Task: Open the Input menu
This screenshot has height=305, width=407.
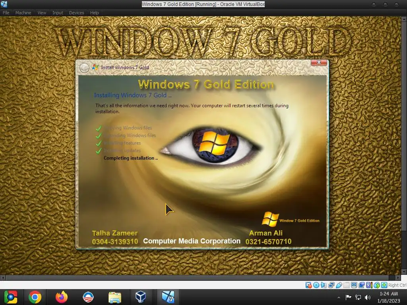Action: point(58,13)
